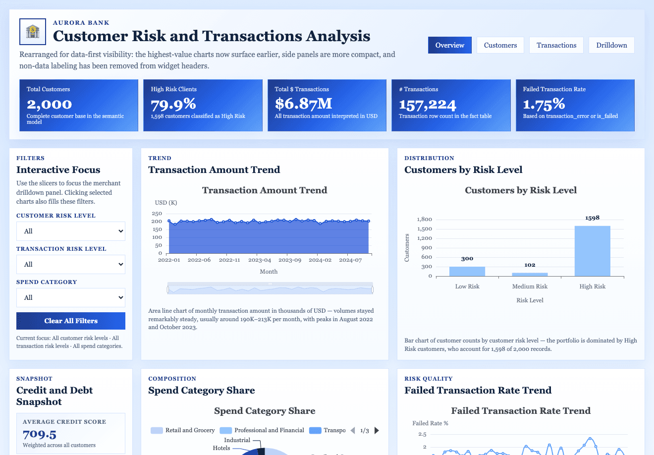
Task: Open Customer Risk Level dropdown
Action: point(71,231)
